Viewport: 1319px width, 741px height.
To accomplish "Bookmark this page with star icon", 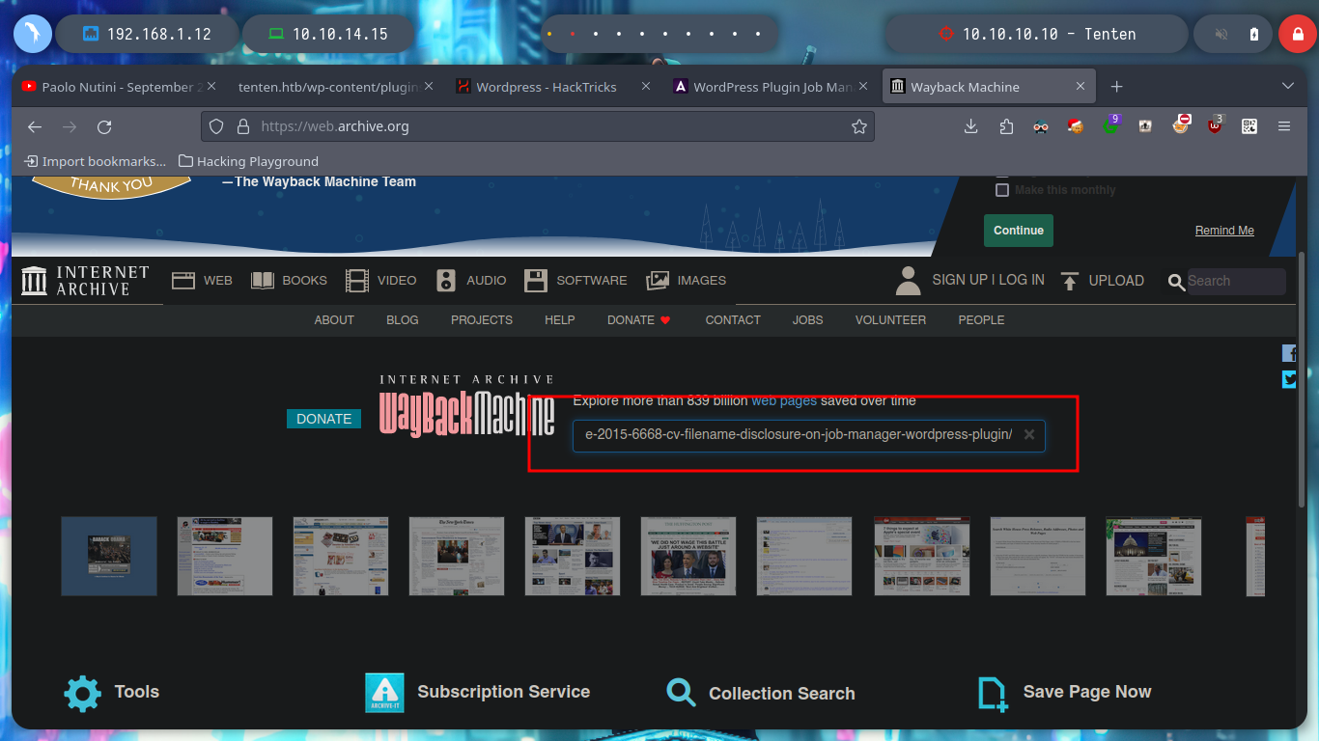I will 858,126.
